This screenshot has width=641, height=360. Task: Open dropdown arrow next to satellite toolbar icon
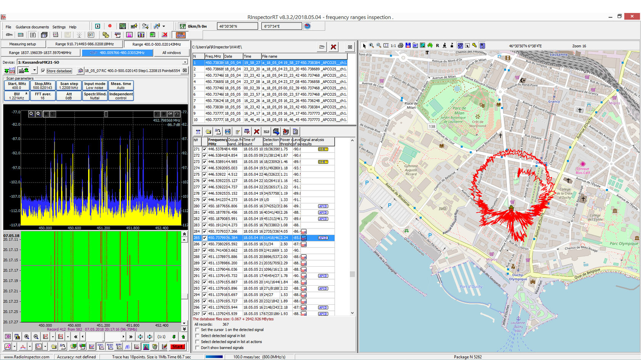[x=164, y=26]
